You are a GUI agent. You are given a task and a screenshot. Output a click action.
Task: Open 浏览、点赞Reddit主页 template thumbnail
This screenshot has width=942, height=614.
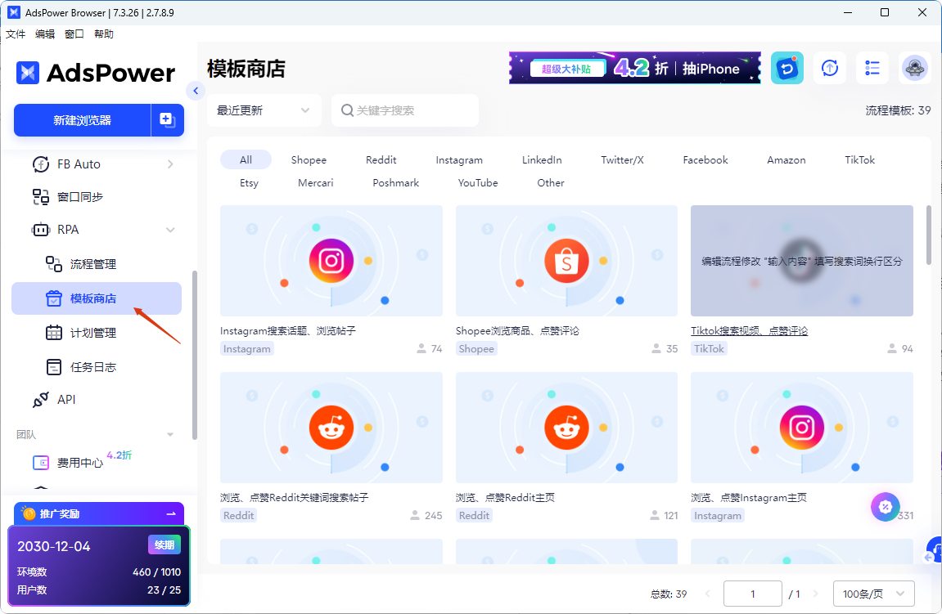pos(566,428)
